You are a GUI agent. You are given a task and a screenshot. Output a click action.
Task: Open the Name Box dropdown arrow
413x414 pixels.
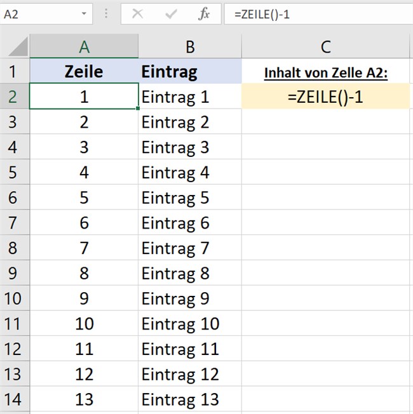[x=85, y=13]
